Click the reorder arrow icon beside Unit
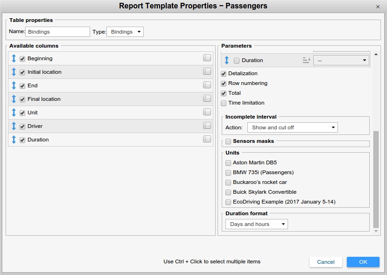Screen dimensions: 387x275 pyautogui.click(x=14, y=113)
